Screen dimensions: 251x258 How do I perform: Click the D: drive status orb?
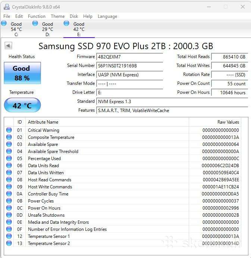tap(35, 23)
